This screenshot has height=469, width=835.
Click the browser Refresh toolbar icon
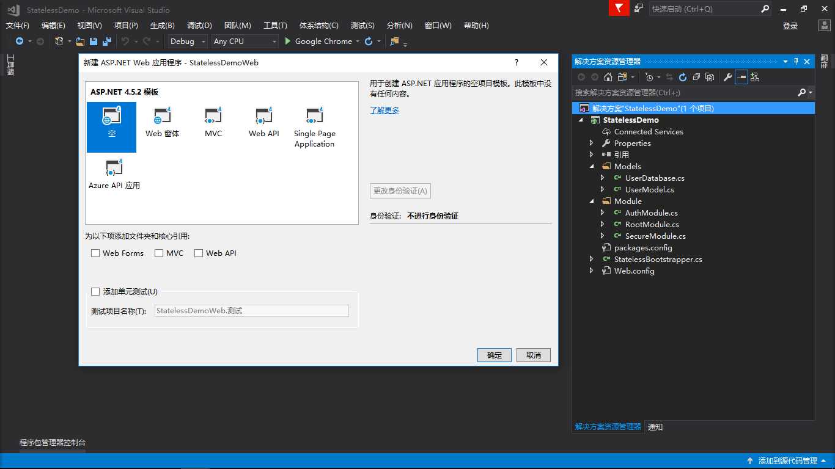tap(369, 42)
